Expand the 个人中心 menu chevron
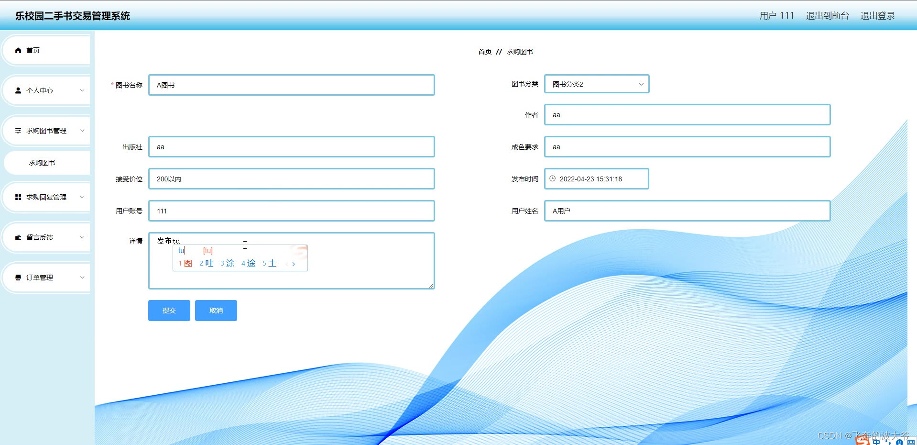917x445 pixels. tap(82, 90)
